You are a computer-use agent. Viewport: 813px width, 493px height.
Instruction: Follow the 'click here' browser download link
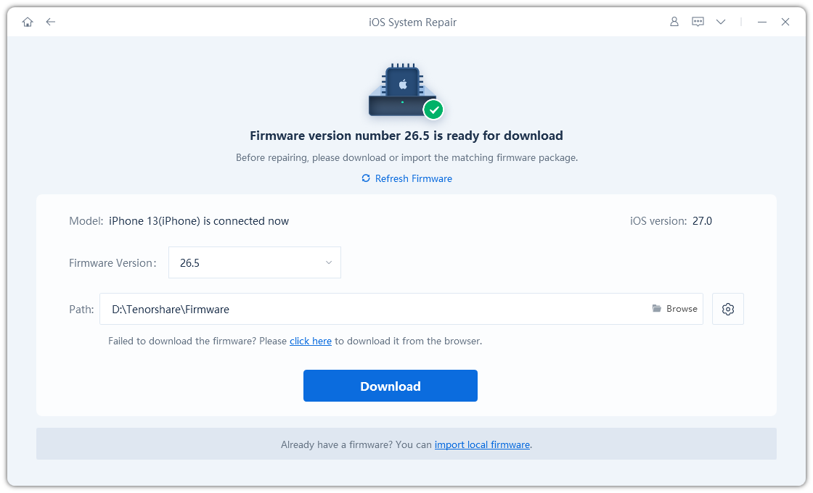point(311,341)
